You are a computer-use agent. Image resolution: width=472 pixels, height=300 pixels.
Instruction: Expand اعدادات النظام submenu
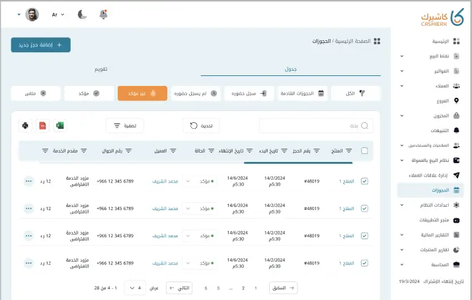[401, 205]
